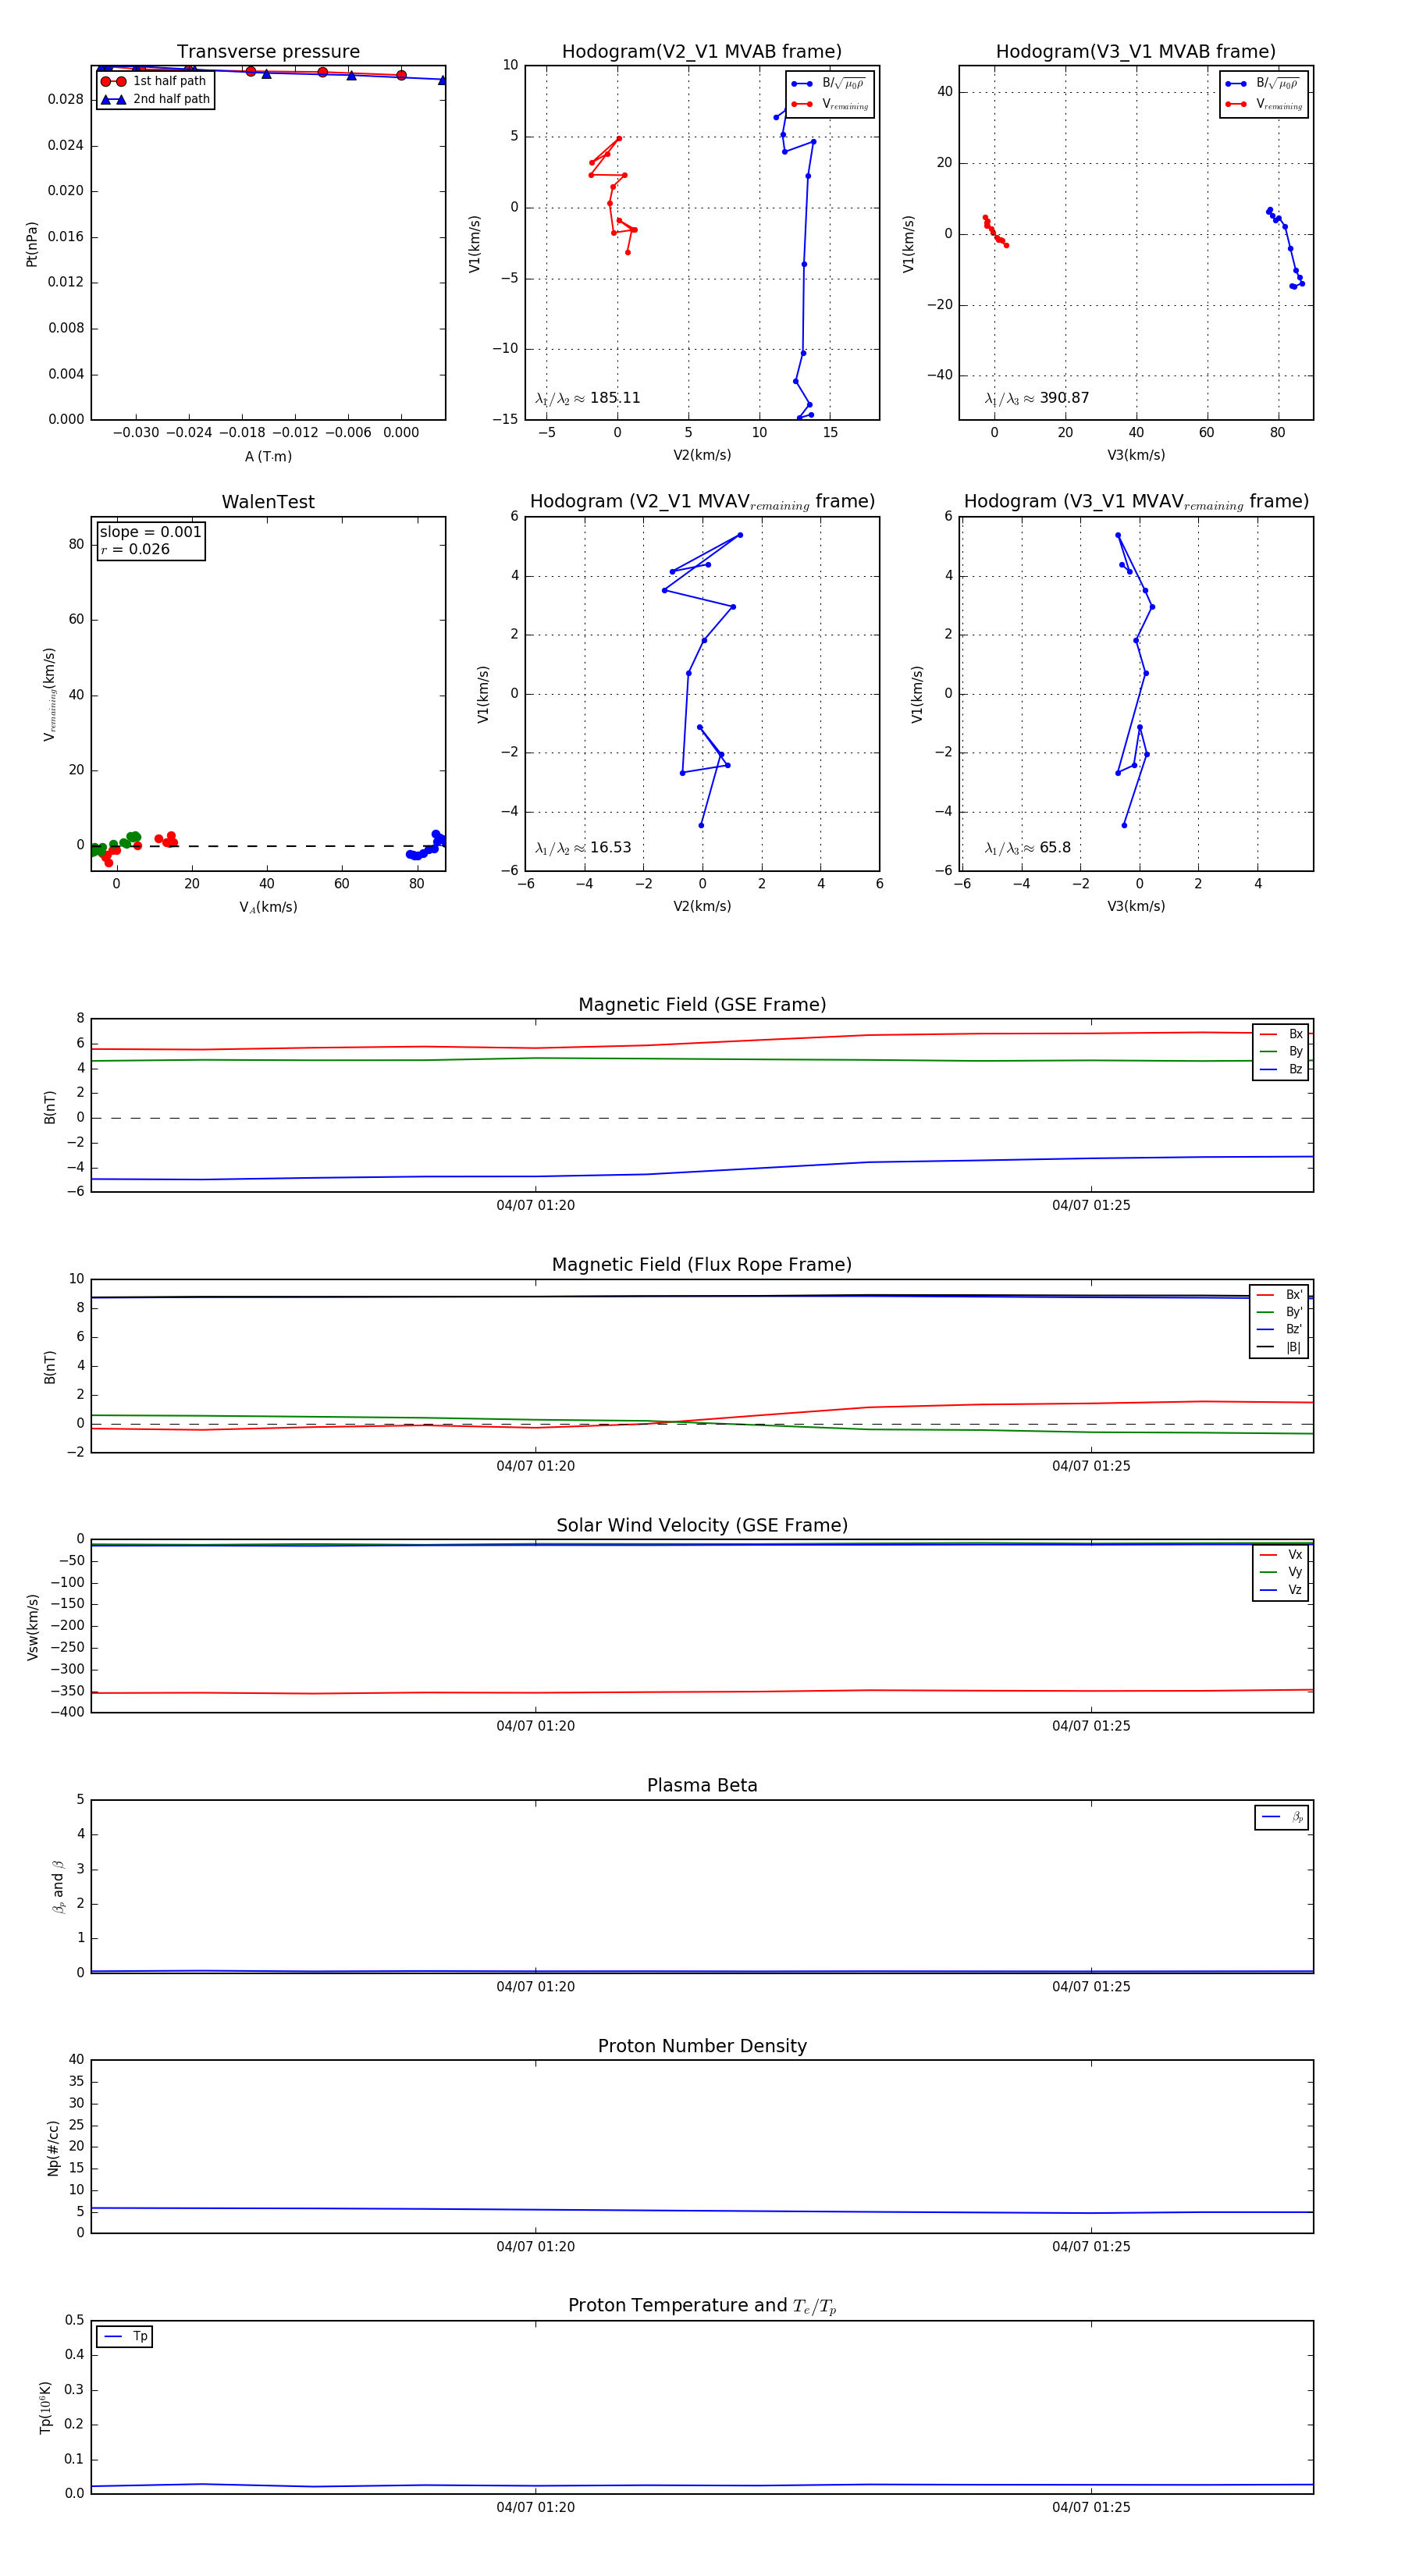Click the eigenvalue ratio text '65.8'

tap(1055, 848)
